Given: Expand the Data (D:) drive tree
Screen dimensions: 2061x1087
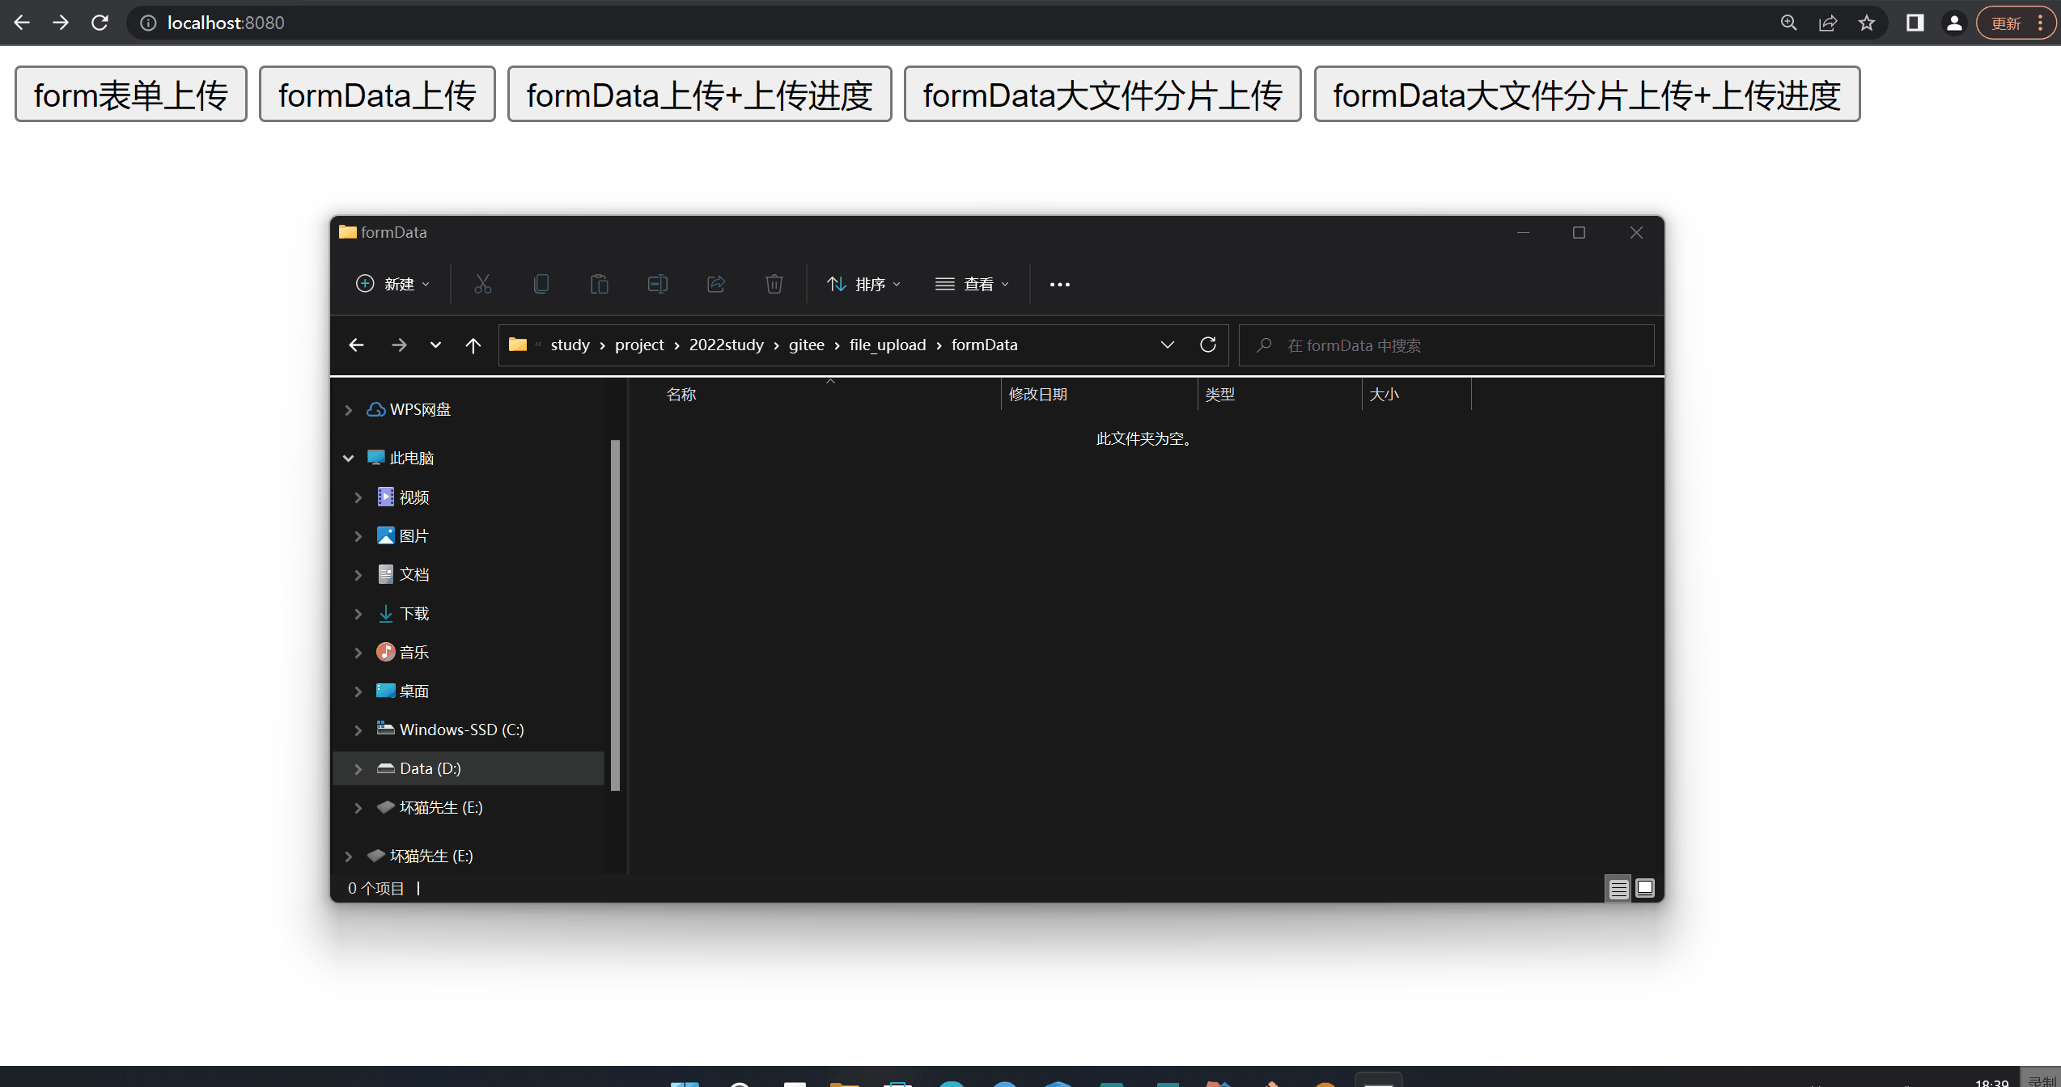Looking at the screenshot, I should click(x=358, y=769).
